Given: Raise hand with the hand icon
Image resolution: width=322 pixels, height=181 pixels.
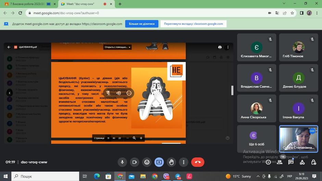Looking at the screenshot, I should coord(171,162).
